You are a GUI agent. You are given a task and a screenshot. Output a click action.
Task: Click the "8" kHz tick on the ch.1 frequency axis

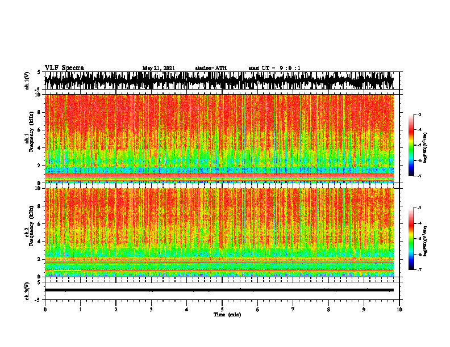pos(39,112)
